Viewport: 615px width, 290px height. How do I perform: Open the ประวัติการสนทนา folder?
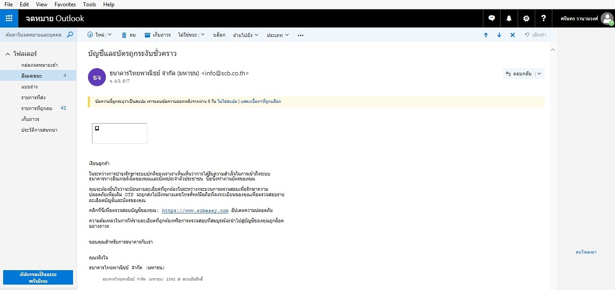coord(38,129)
